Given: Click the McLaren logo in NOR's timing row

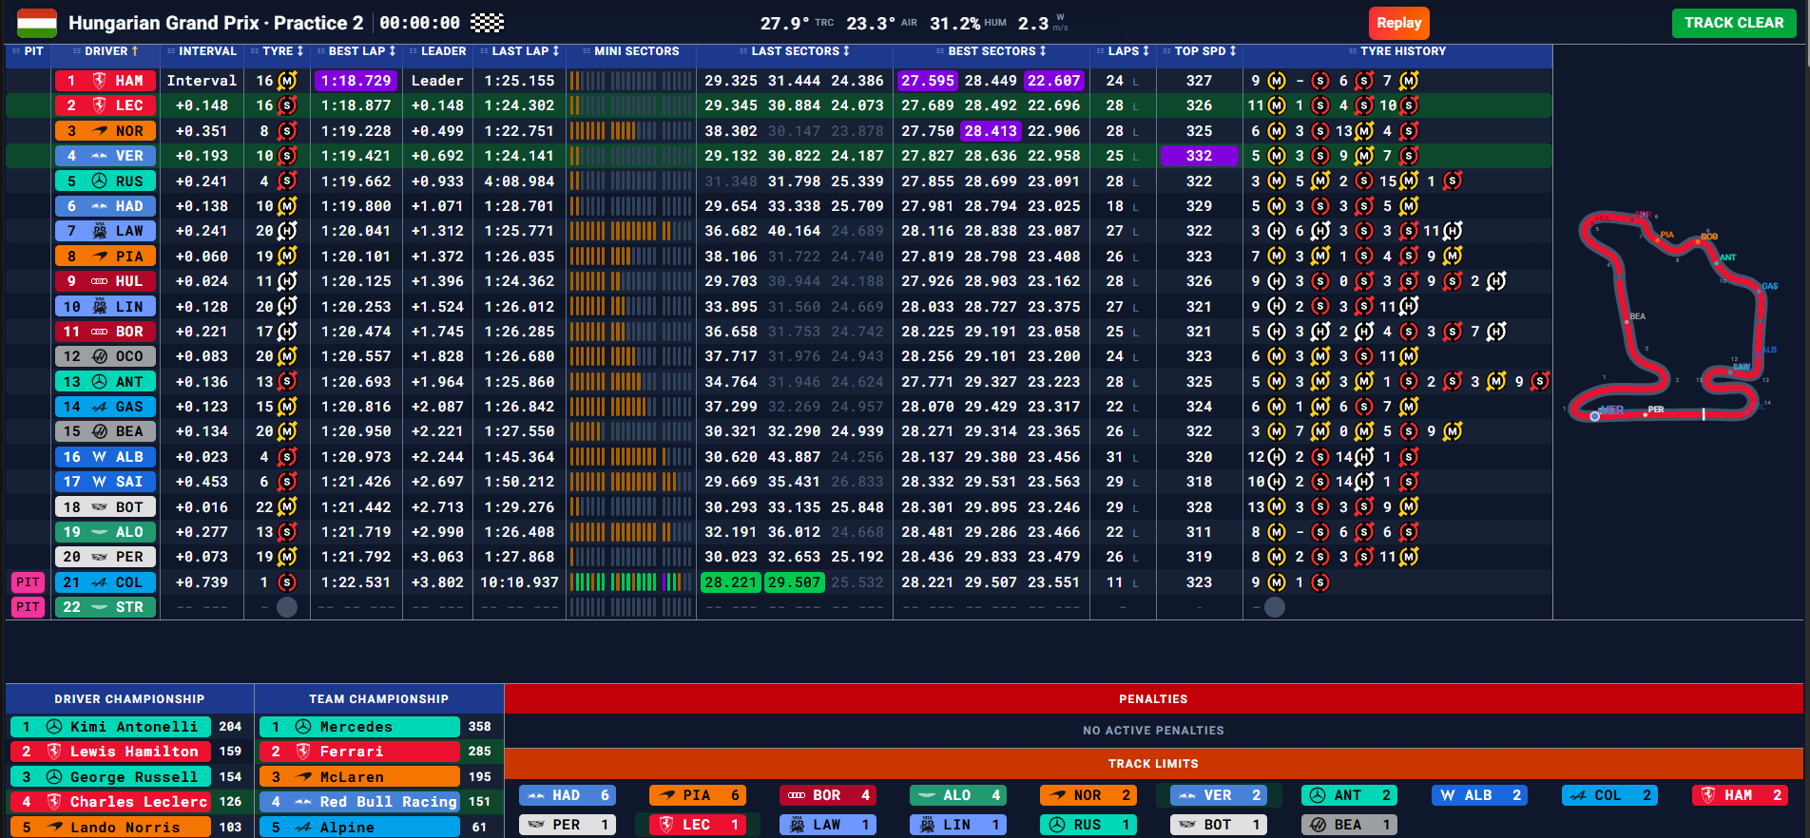Looking at the screenshot, I should [x=99, y=131].
